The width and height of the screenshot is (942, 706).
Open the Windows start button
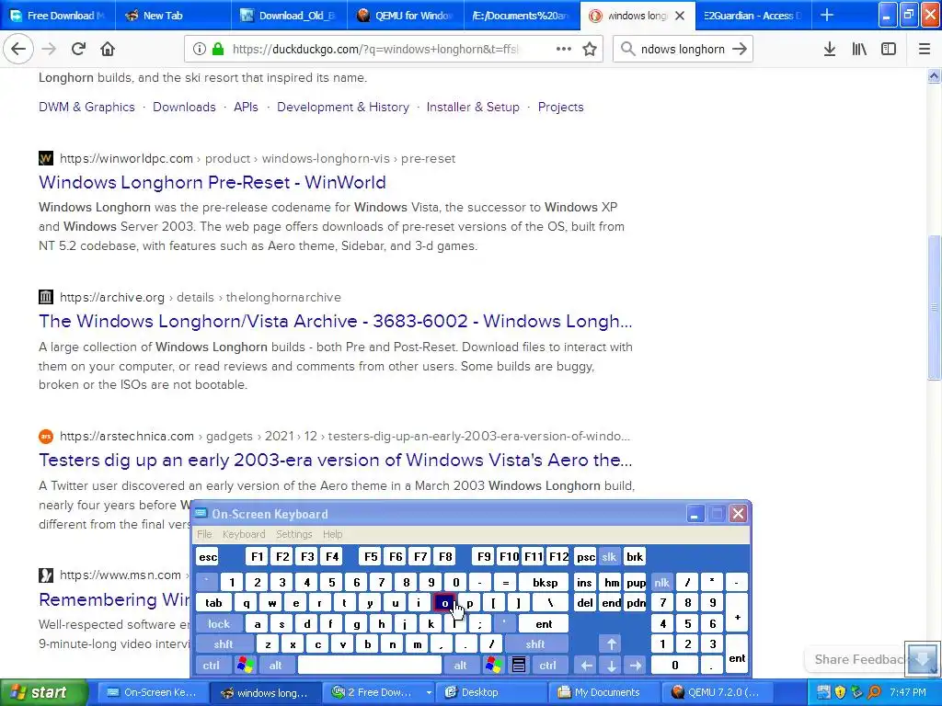point(43,692)
